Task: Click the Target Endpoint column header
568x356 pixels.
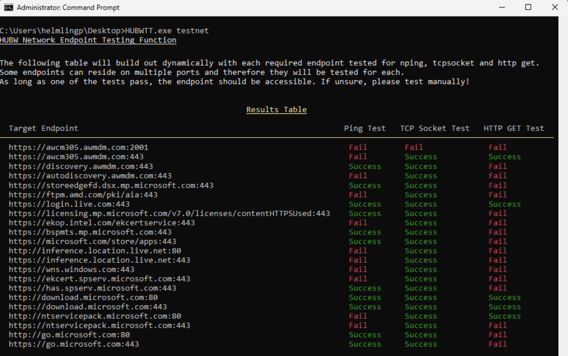Action: pyautogui.click(x=43, y=128)
